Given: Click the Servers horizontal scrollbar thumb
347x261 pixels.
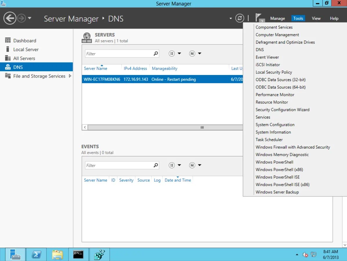Looking at the screenshot, I should [165, 127].
